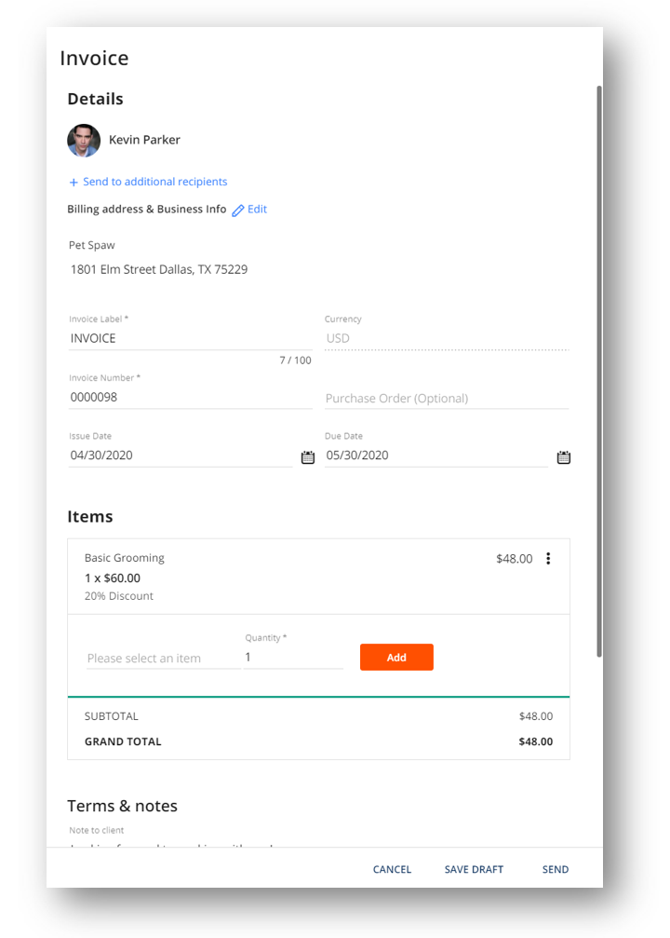Save the invoice as draft
Image resolution: width=670 pixels, height=938 pixels.
(474, 869)
